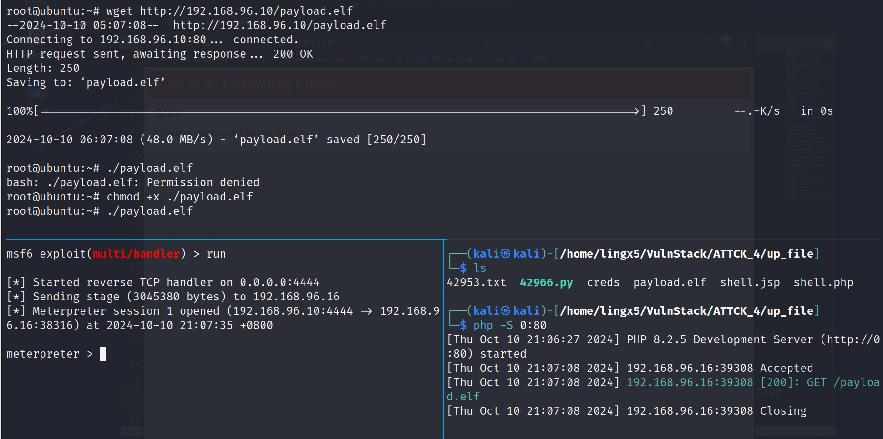Click the '2024-10-10 21:07:35 +0800' timestamp
The height and width of the screenshot is (439, 883).
(x=190, y=325)
